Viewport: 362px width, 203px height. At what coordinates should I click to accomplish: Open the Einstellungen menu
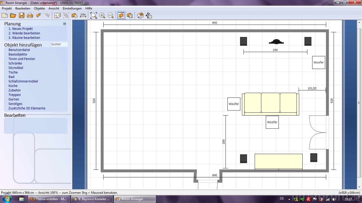[x=72, y=8]
